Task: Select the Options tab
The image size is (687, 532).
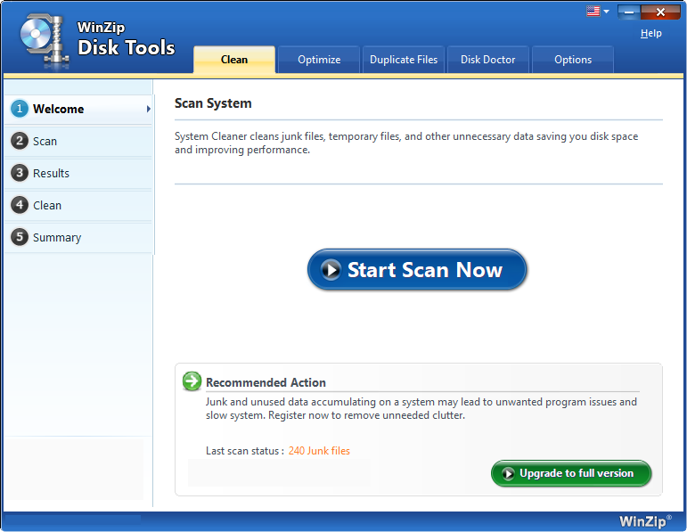Action: click(x=572, y=60)
